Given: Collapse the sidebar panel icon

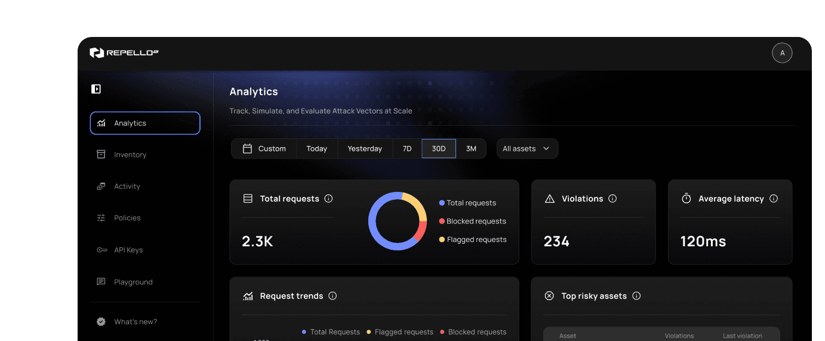Looking at the screenshot, I should (96, 89).
